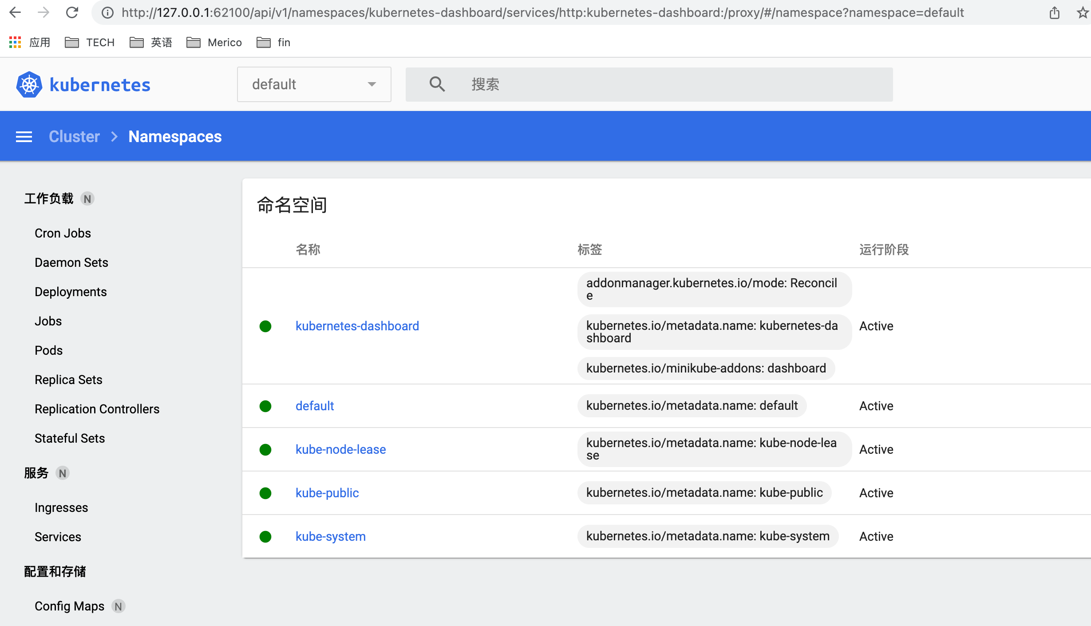This screenshot has height=626, width=1091.
Task: Click the green status dot beside kube-system
Action: (x=265, y=536)
